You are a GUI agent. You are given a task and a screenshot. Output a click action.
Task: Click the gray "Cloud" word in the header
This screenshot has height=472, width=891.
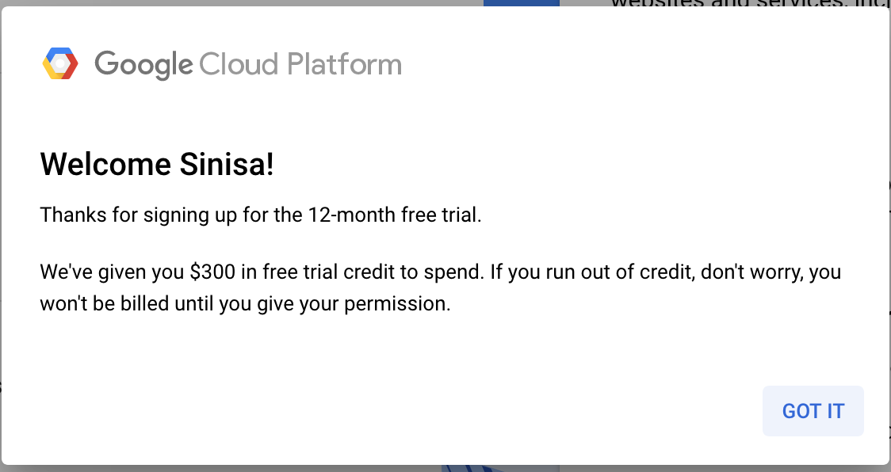click(x=238, y=63)
